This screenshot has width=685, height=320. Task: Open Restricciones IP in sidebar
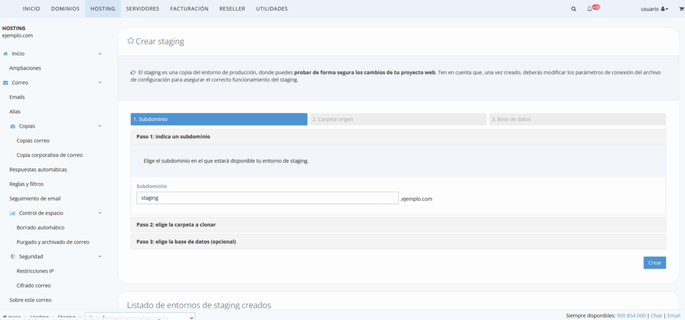[x=35, y=271]
